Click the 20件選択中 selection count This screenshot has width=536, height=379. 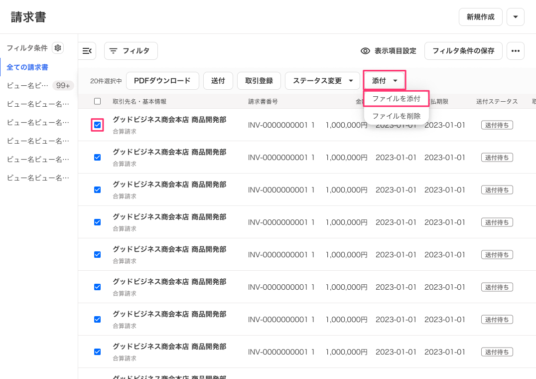106,81
